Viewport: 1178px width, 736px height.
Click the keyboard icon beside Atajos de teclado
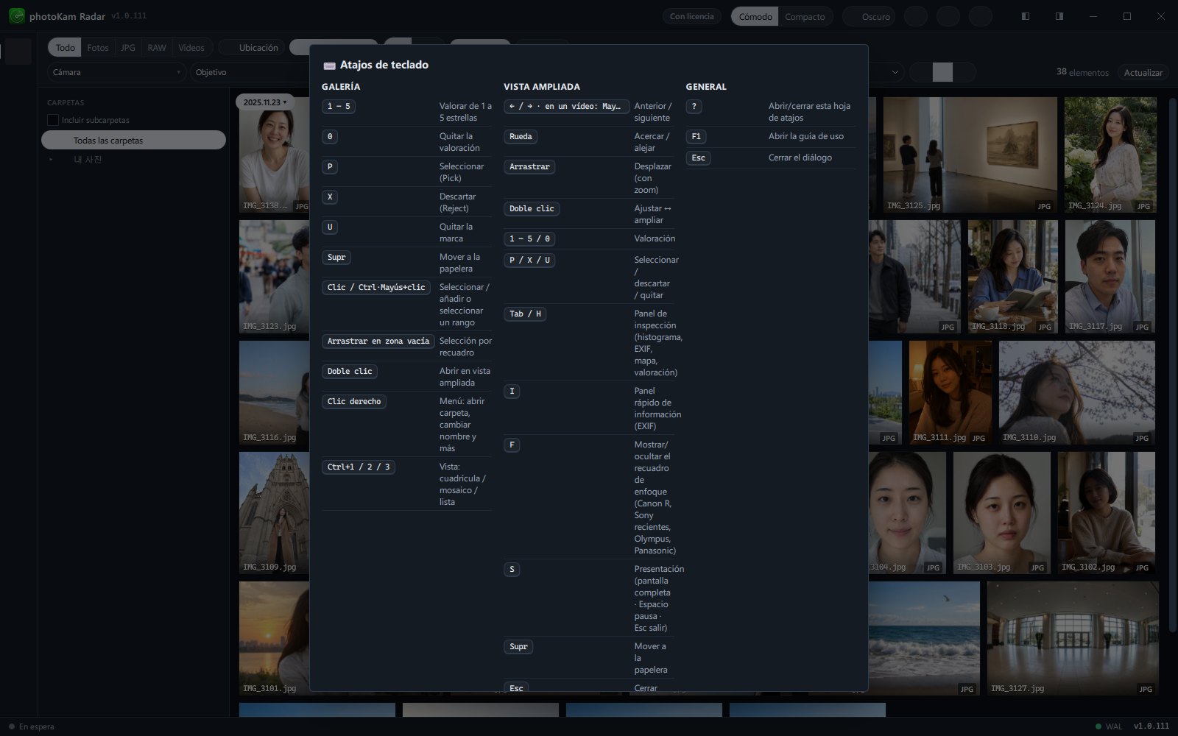pos(330,66)
